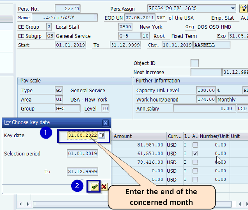Click the organizational assignment icon at top right

point(243,8)
